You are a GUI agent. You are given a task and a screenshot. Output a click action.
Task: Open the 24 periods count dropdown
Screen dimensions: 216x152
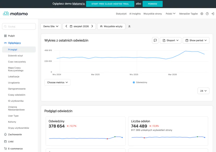pyautogui.click(x=203, y=91)
